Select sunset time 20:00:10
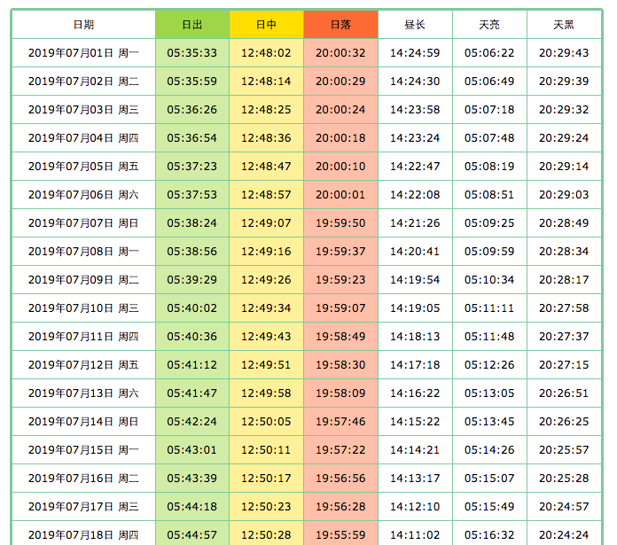617x545 pixels. click(340, 167)
